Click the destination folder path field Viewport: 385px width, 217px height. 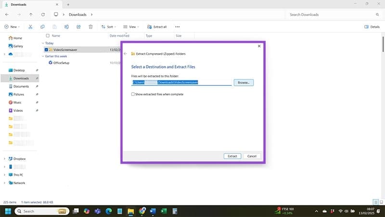pyautogui.click(x=182, y=82)
